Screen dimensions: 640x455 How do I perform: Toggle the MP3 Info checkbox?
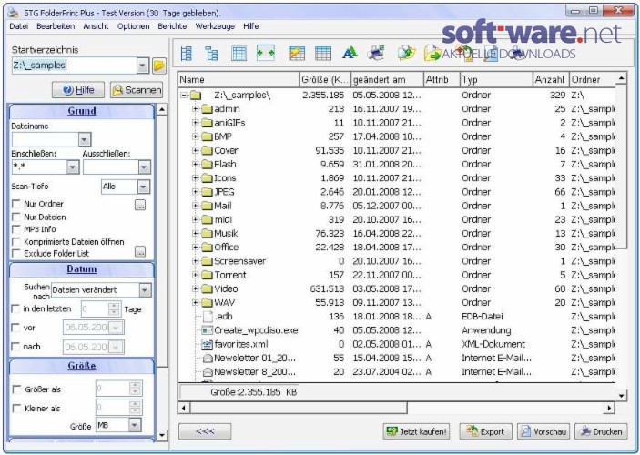tap(16, 229)
